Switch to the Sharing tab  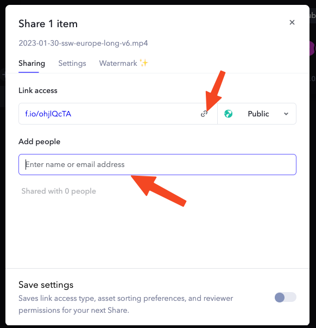tap(31, 63)
